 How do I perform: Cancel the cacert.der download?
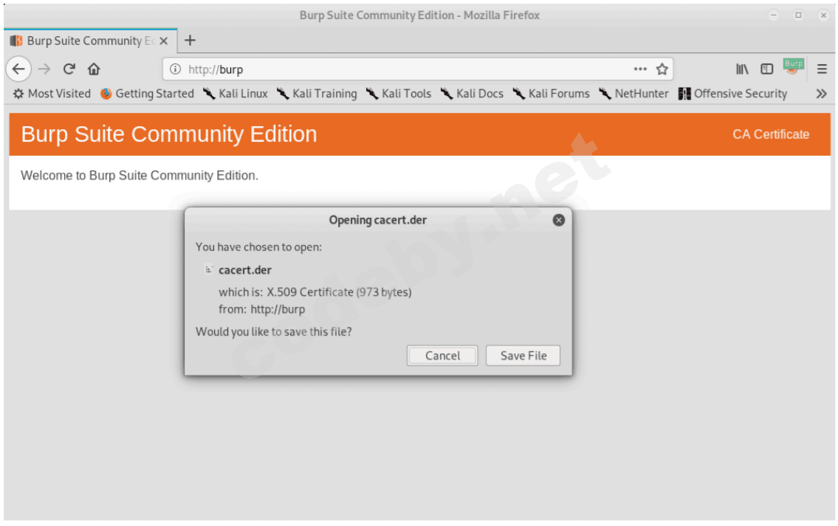coord(442,356)
